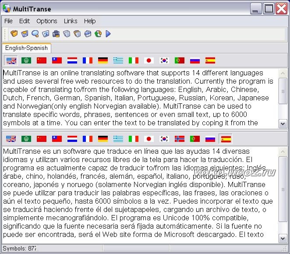Click scrollbar thumb of source text pane
Viewport: 290px width, 254px height.
pyautogui.click(x=283, y=91)
